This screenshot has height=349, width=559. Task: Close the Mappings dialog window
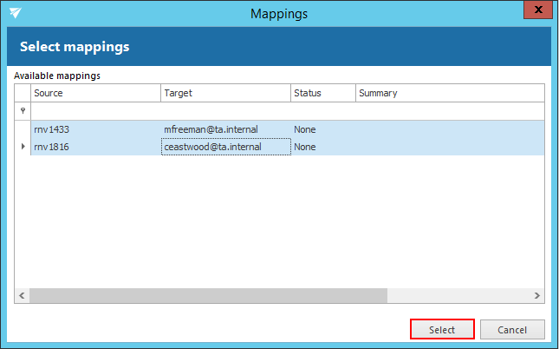click(537, 12)
